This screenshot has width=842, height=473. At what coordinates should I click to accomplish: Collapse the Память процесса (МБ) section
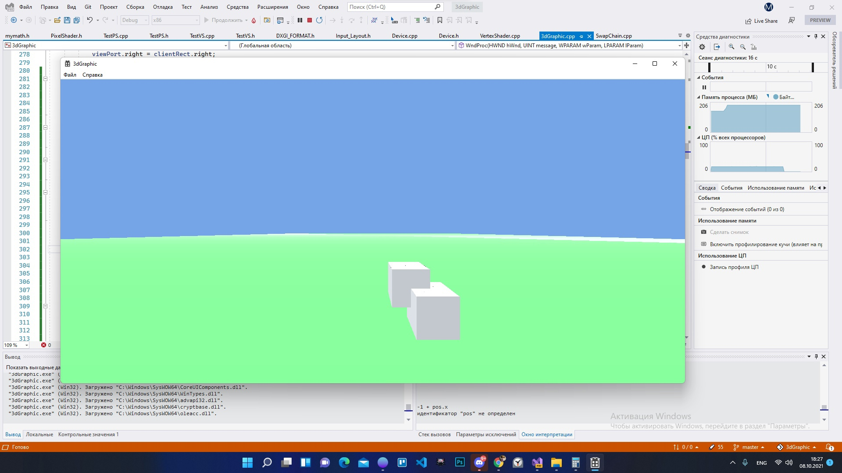(698, 97)
